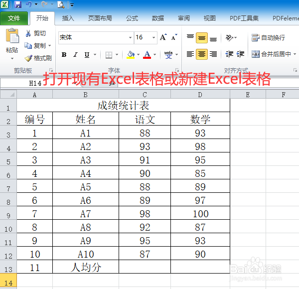Switch to Page Layout (页面布局) tab
The width and height of the screenshot is (299, 289).
click(x=100, y=18)
